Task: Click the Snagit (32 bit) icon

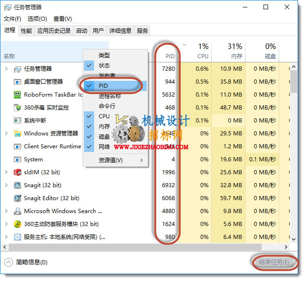Action: tap(18, 185)
